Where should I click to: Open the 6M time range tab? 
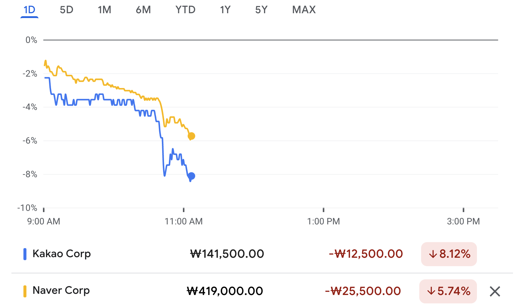point(143,10)
